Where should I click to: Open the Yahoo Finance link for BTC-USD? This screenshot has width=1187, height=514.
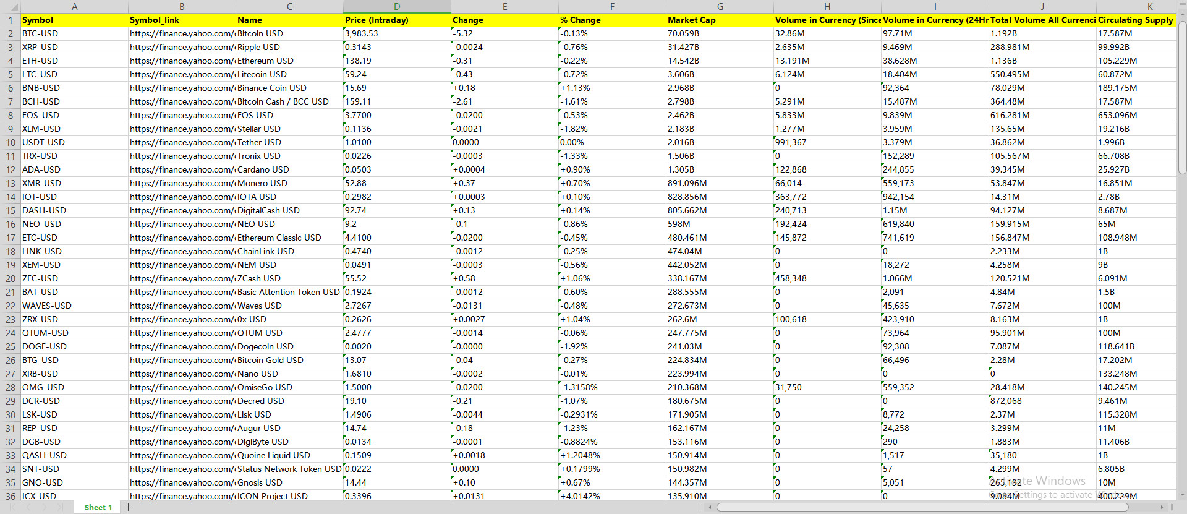point(181,33)
